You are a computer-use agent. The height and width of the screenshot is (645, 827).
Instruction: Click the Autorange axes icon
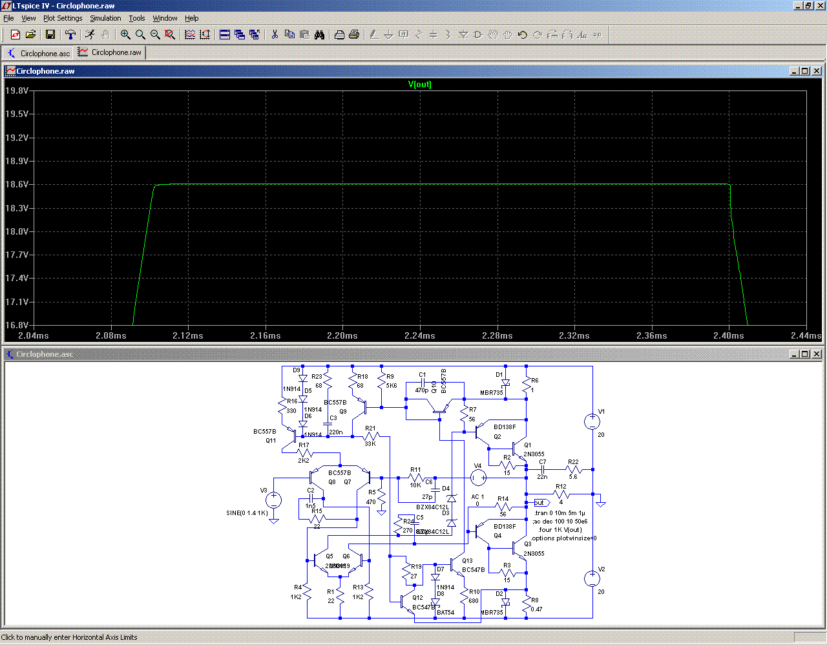tap(205, 35)
